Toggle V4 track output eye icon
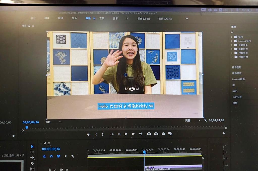The height and width of the screenshot is (171, 258). pyautogui.click(x=67, y=170)
